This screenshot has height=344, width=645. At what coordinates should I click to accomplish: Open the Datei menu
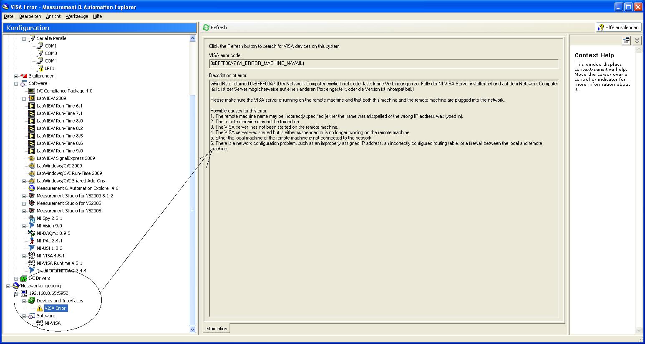(x=9, y=16)
